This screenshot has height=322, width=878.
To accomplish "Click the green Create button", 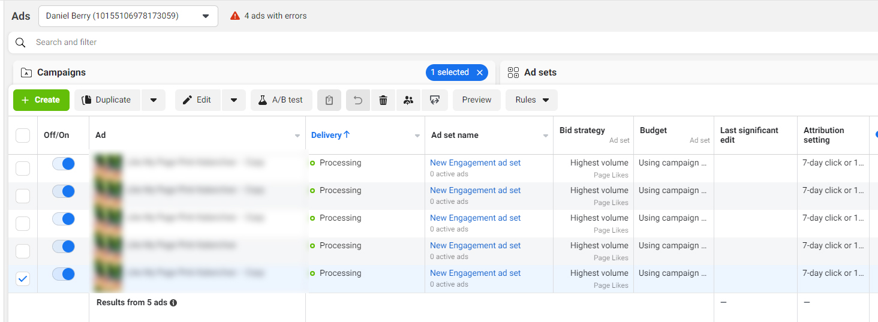I will 41,100.
